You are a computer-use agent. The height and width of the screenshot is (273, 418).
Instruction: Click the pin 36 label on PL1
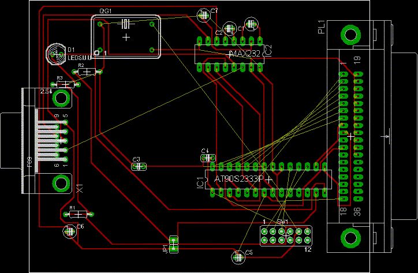pyautogui.click(x=358, y=212)
